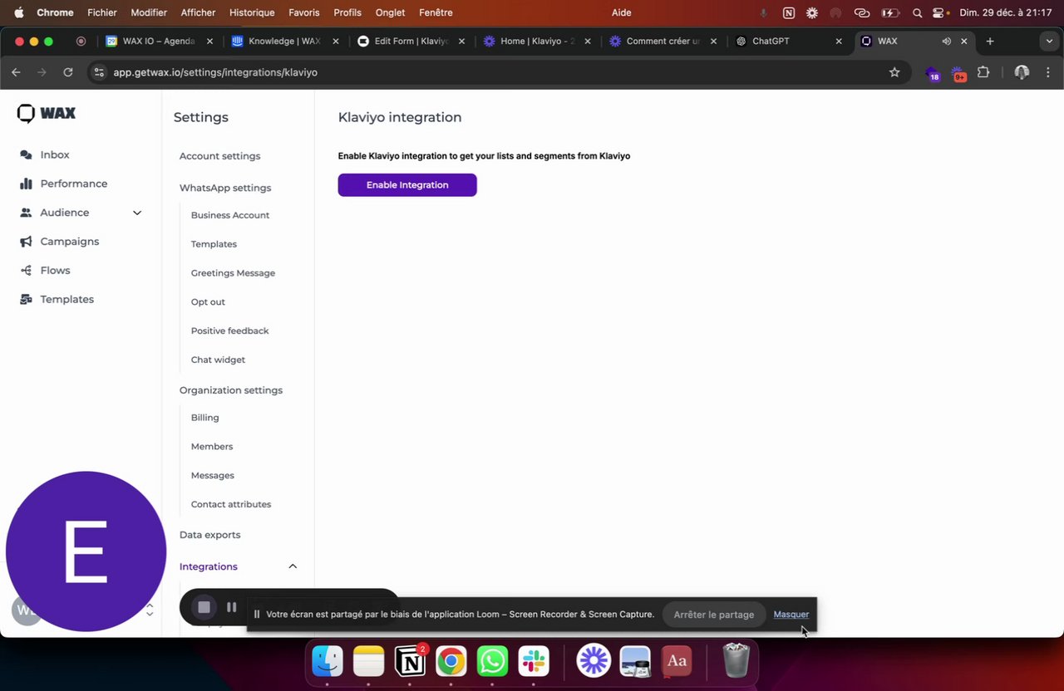Image resolution: width=1064 pixels, height=691 pixels.
Task: Close the ChatGPT tab
Action: pos(839,41)
